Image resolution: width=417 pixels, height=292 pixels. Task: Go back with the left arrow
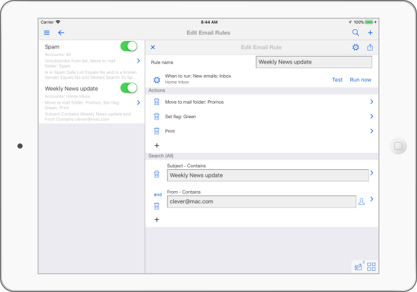(x=61, y=33)
